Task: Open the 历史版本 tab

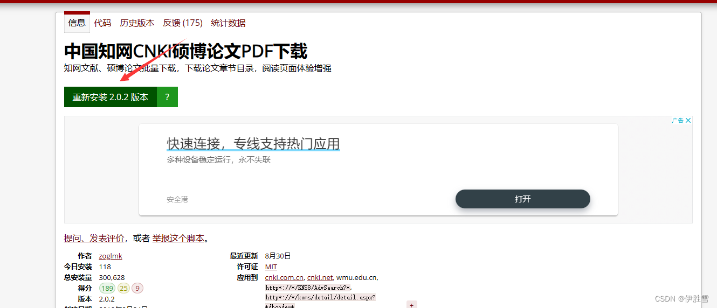Action: pos(137,23)
